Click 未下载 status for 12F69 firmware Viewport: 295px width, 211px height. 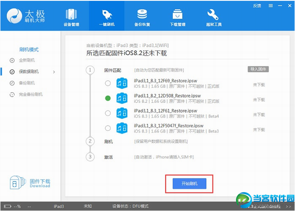tap(259, 85)
